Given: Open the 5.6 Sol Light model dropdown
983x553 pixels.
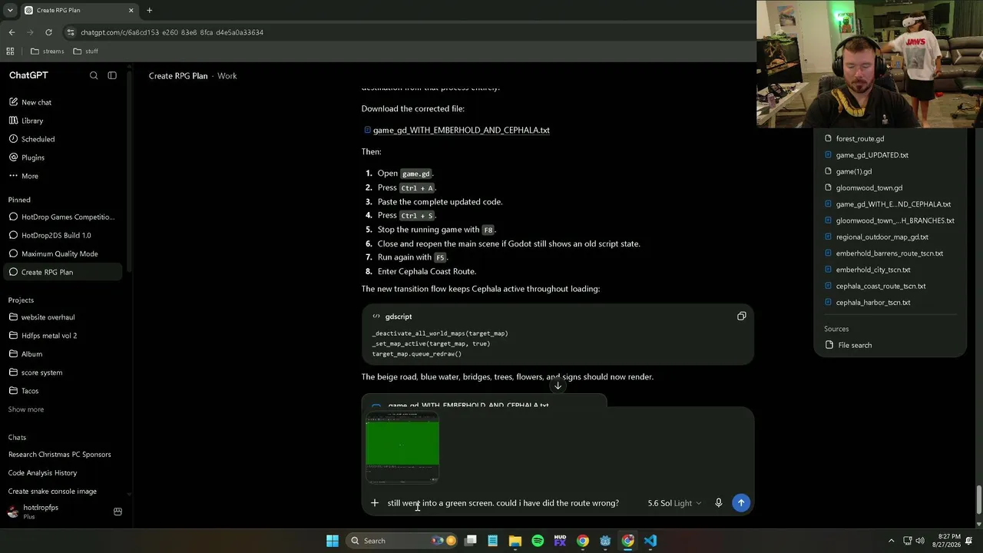Looking at the screenshot, I should pos(674,503).
